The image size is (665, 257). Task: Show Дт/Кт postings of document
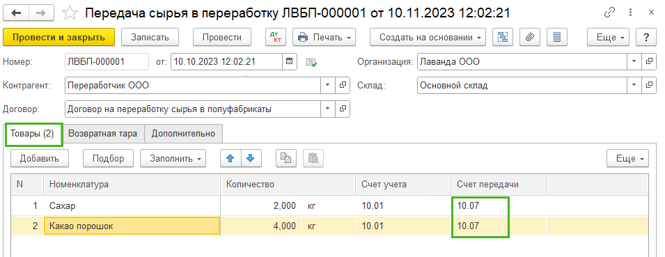pos(276,38)
